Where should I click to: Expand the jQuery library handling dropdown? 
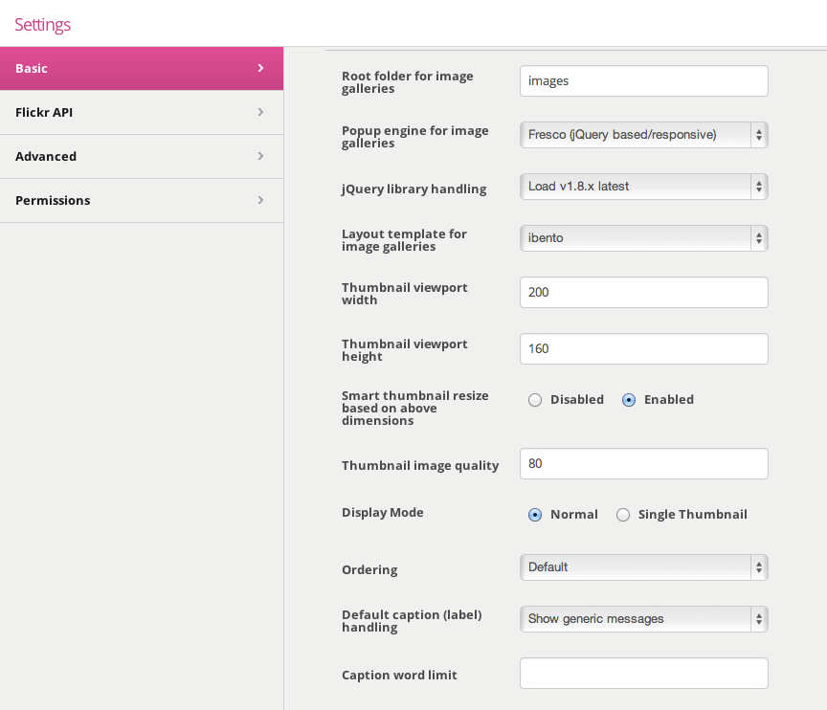click(644, 187)
